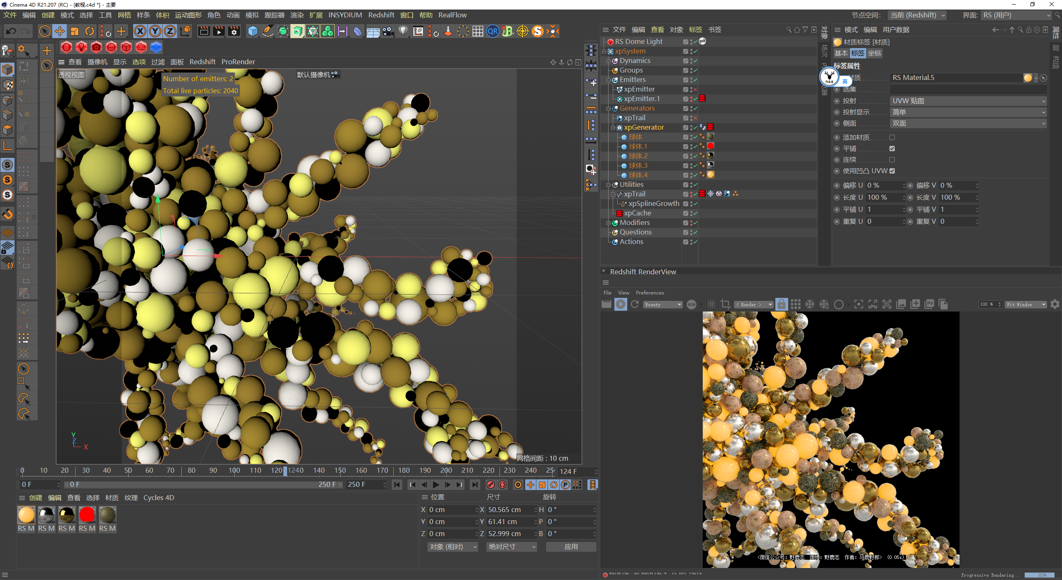The image size is (1062, 580).
Task: Open the 投射显示 简单 dropdown
Action: [x=968, y=112]
